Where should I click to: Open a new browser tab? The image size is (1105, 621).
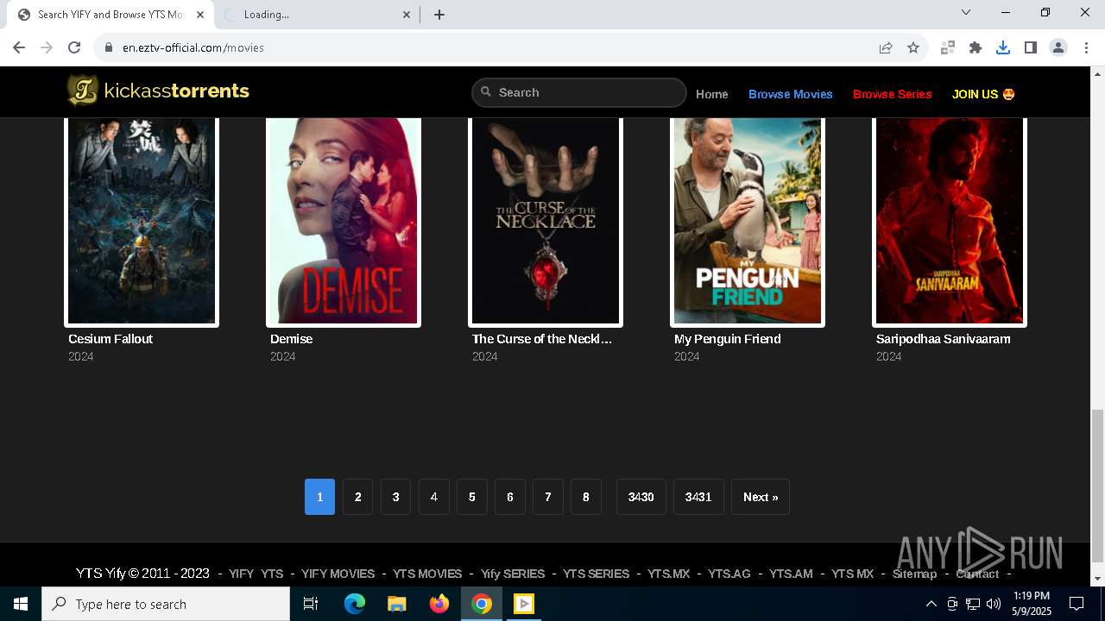[x=439, y=15]
